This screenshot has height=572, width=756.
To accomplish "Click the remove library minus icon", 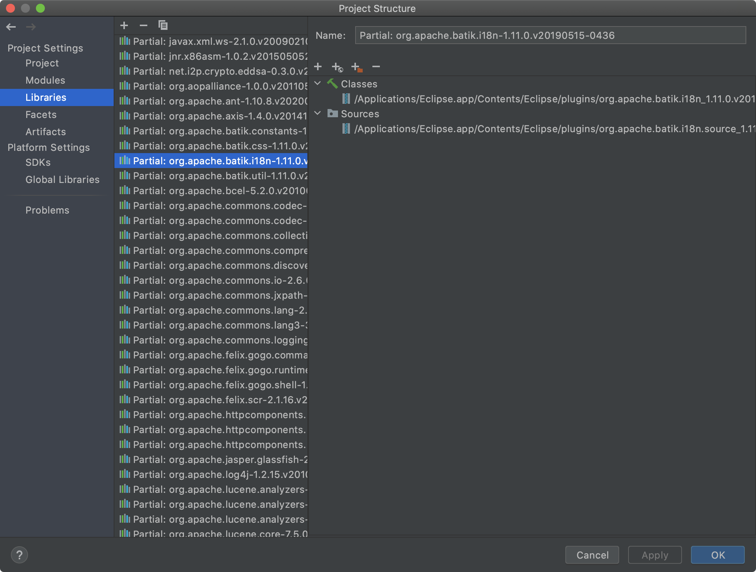I will point(143,25).
